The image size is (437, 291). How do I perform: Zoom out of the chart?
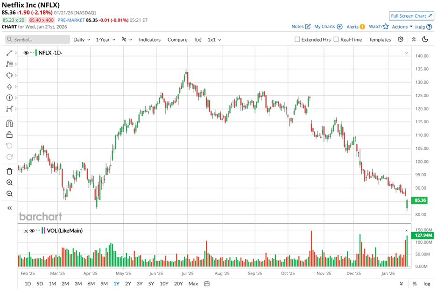[9, 193]
